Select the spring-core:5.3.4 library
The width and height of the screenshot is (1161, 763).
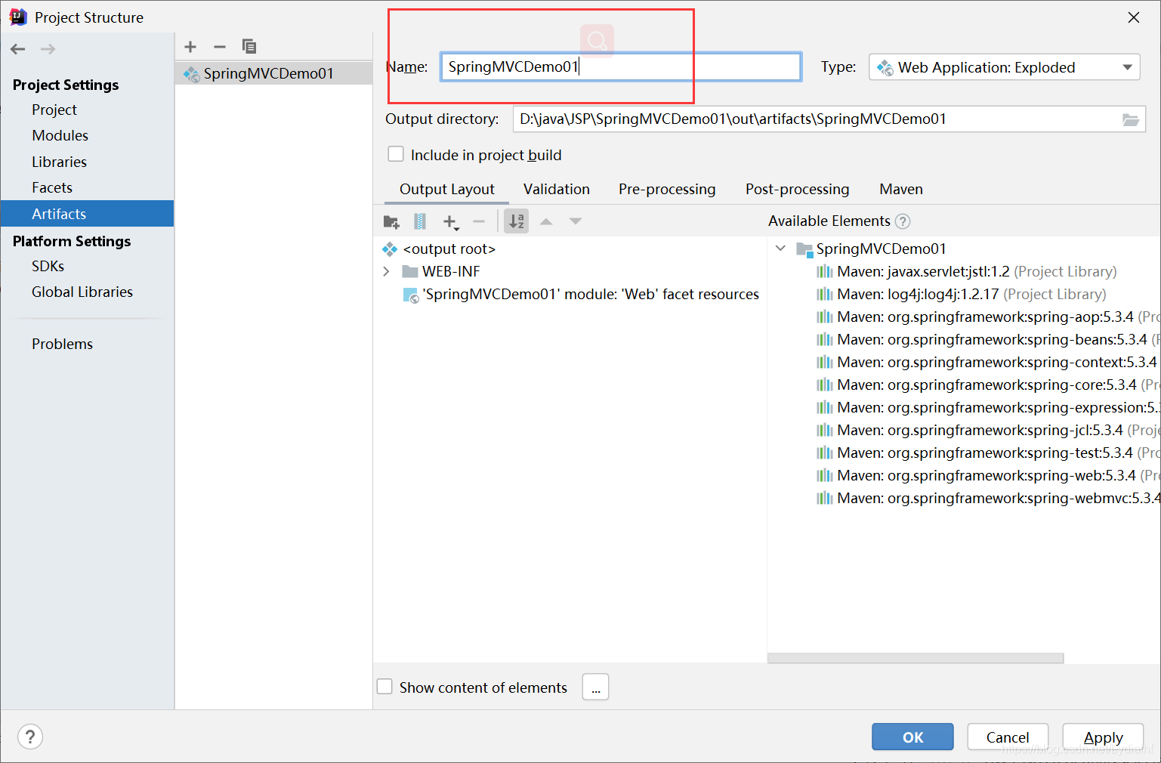point(987,385)
